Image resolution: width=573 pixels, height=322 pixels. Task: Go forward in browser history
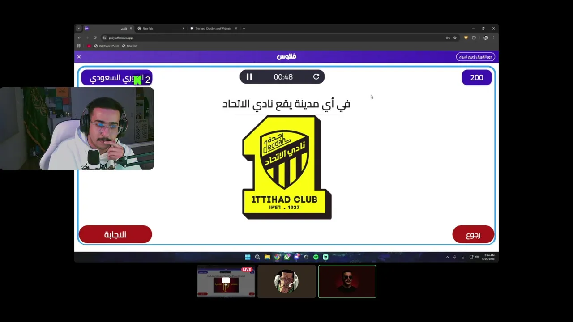point(87,38)
